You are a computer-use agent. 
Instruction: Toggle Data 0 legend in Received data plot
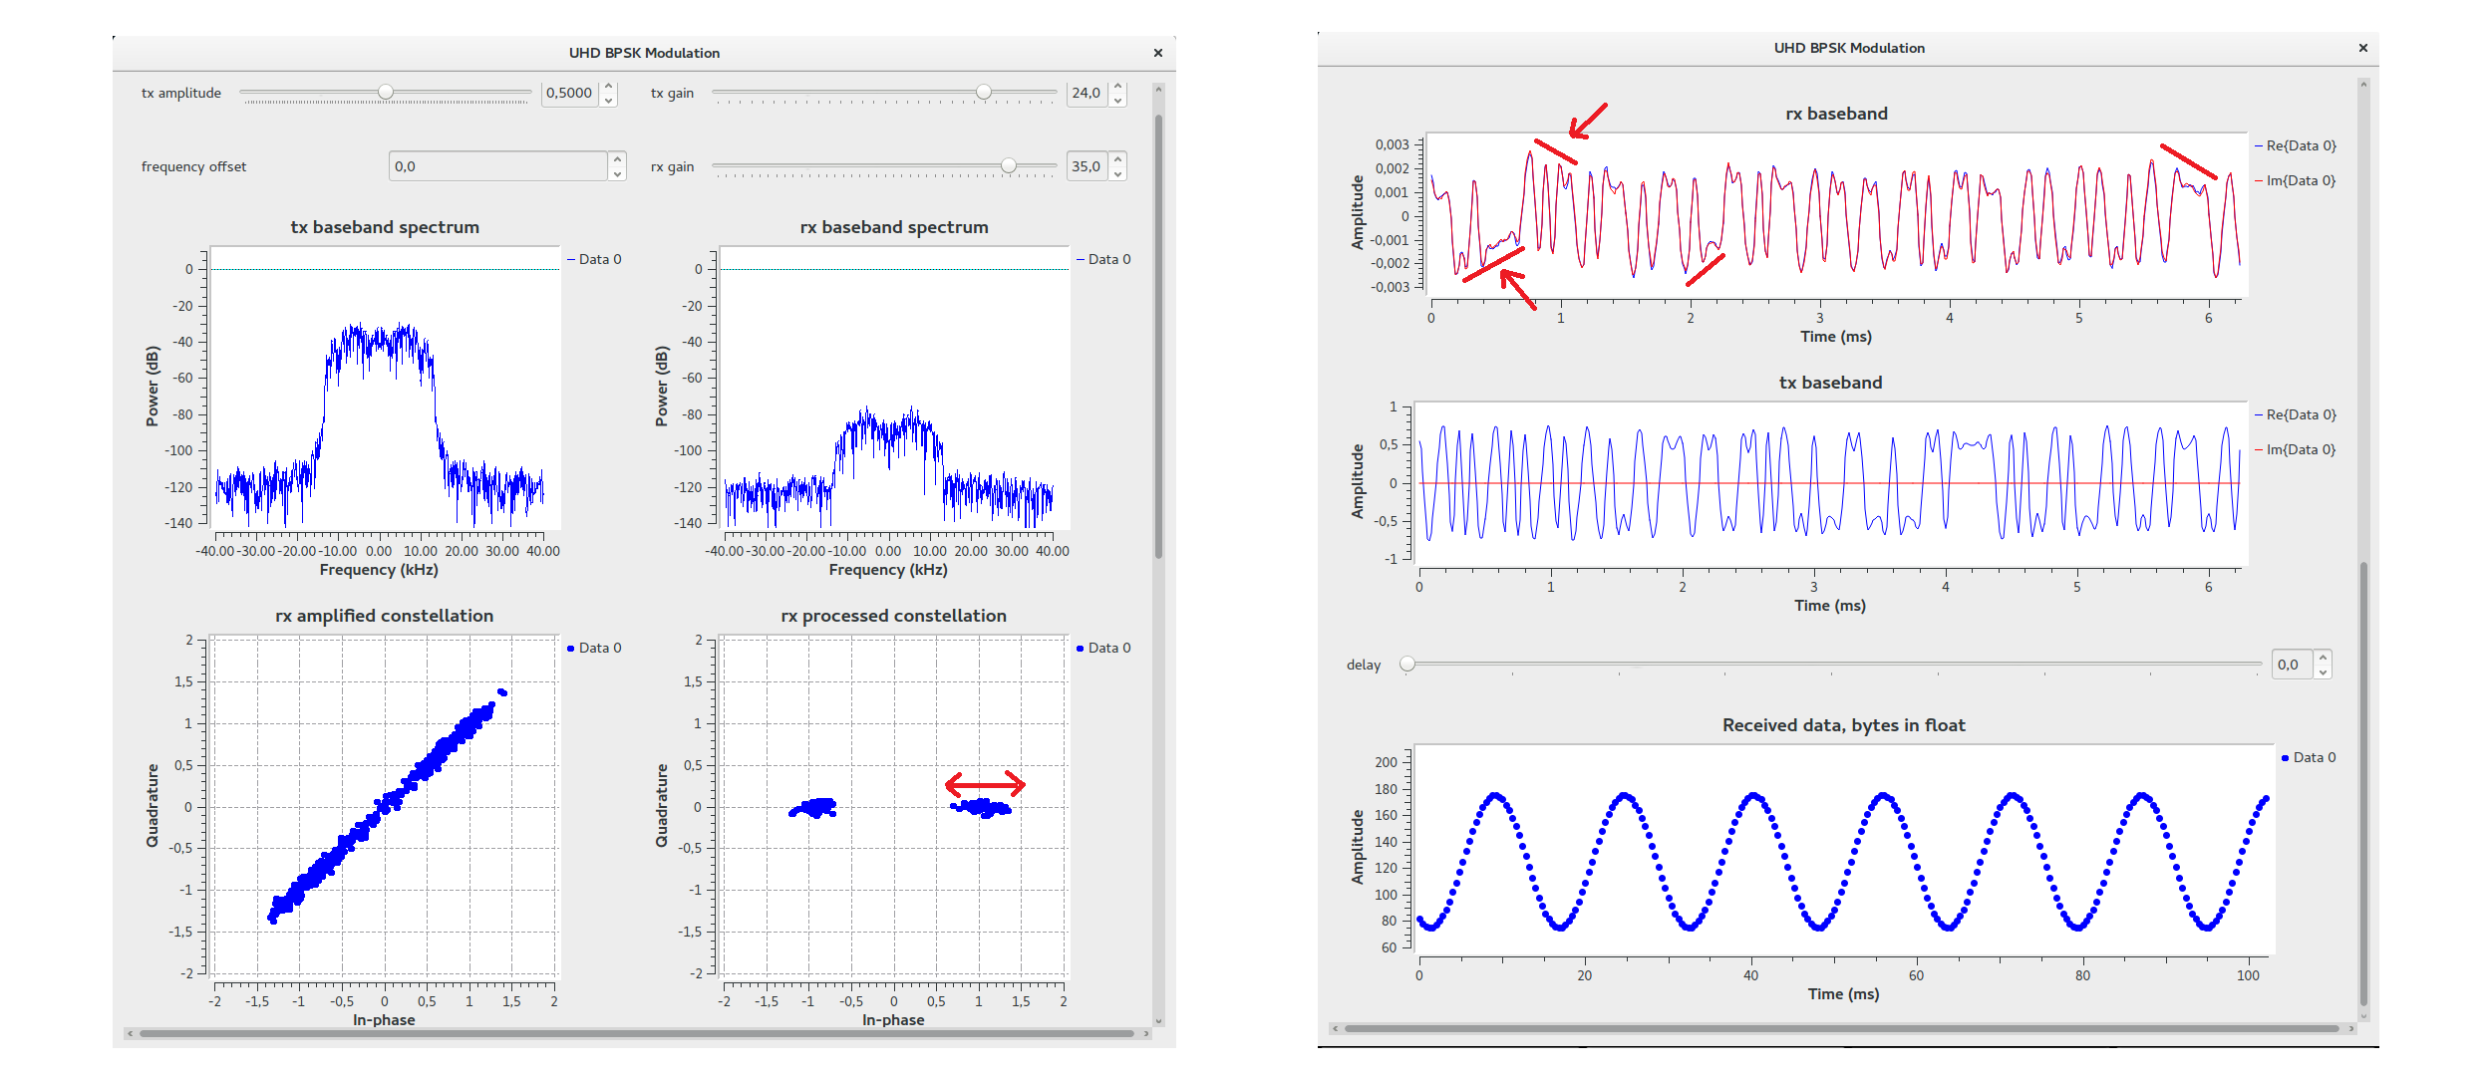(2309, 757)
